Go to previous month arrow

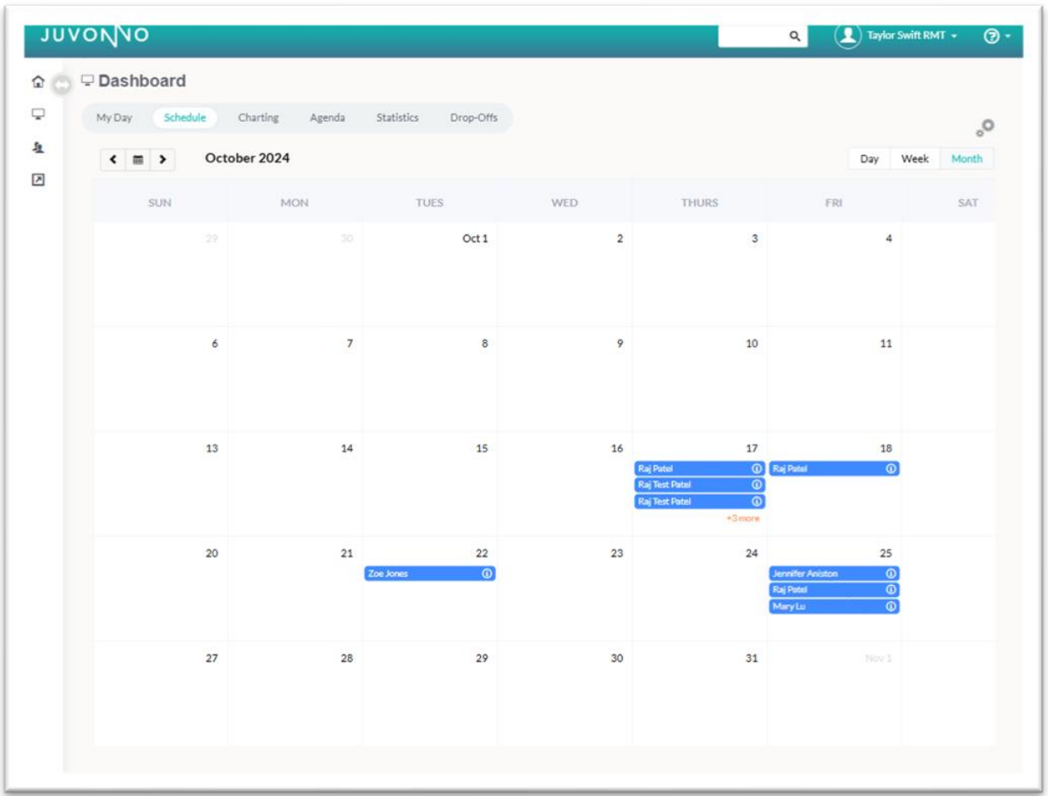click(113, 159)
